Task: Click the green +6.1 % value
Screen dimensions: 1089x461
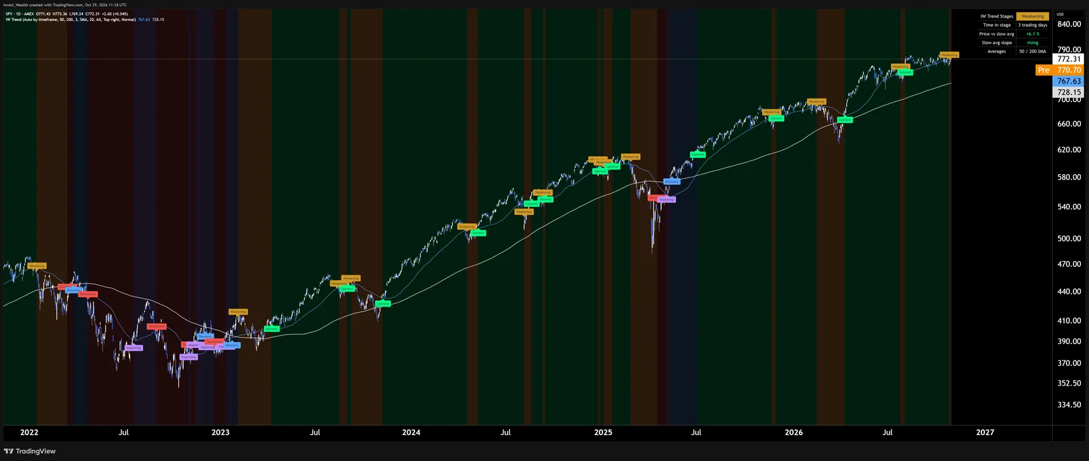Action: click(1033, 34)
